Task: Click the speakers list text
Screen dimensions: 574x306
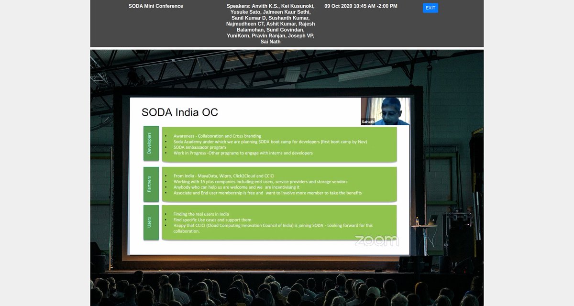Action: (x=271, y=24)
